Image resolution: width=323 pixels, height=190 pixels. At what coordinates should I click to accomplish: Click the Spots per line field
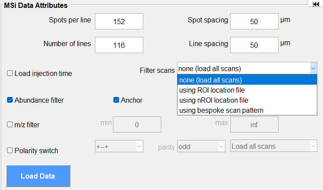coord(119,21)
